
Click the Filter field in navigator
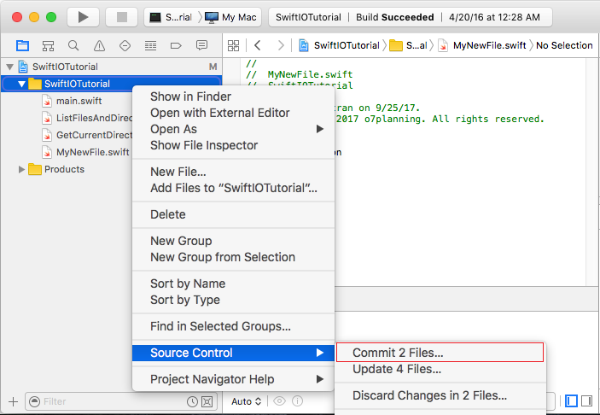[121, 401]
